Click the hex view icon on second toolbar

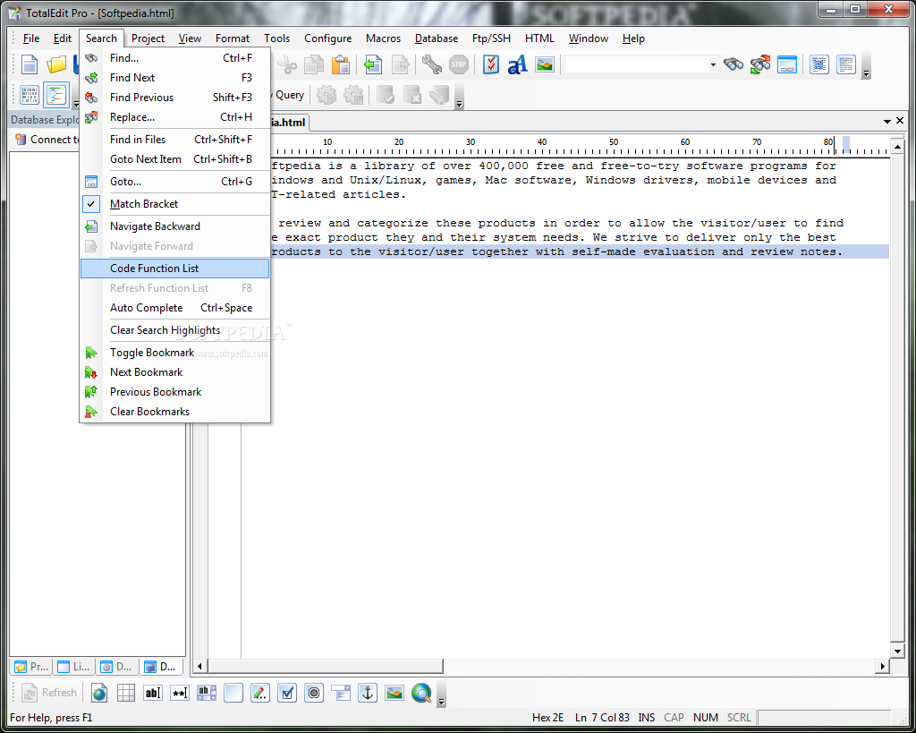[x=30, y=95]
